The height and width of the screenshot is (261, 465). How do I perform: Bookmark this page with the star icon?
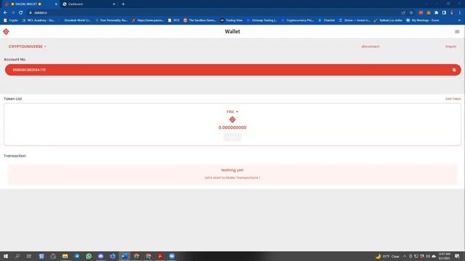(411, 13)
